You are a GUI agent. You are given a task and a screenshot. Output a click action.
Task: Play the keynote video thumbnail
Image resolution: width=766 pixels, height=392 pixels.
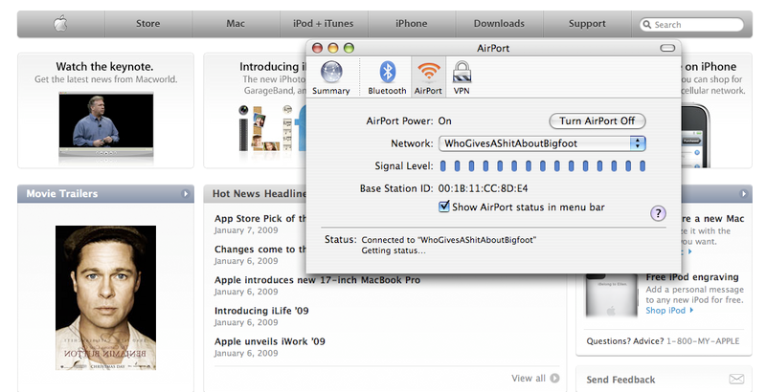(x=106, y=125)
